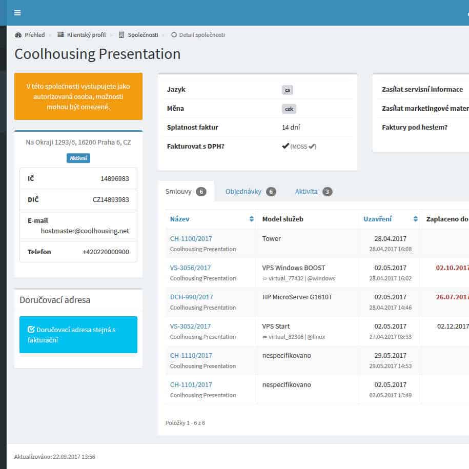Click virtual_82306 | @linux text
This screenshot has width=469, height=469.
click(297, 337)
